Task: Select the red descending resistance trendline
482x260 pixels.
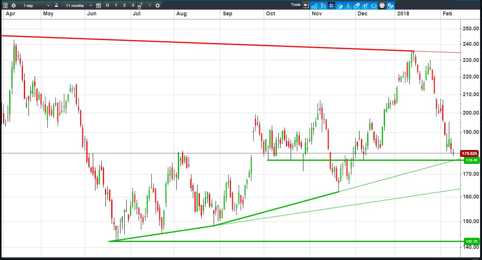Action: click(x=208, y=43)
